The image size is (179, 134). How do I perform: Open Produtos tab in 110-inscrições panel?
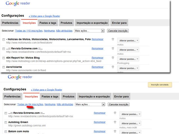[67, 23]
